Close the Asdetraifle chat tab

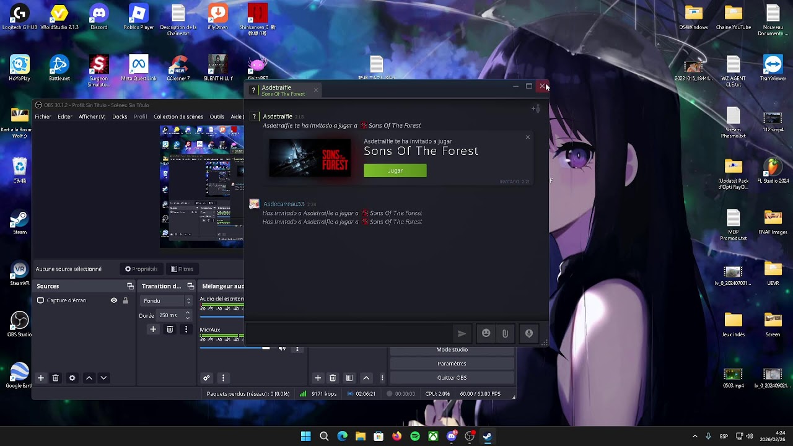click(x=315, y=90)
